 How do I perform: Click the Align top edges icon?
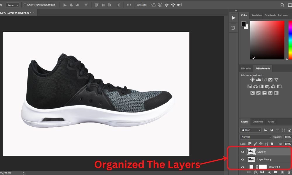click(x=96, y=5)
